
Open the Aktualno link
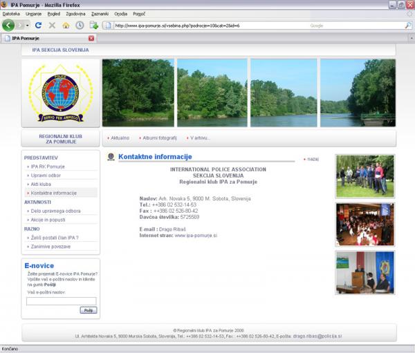pos(120,138)
